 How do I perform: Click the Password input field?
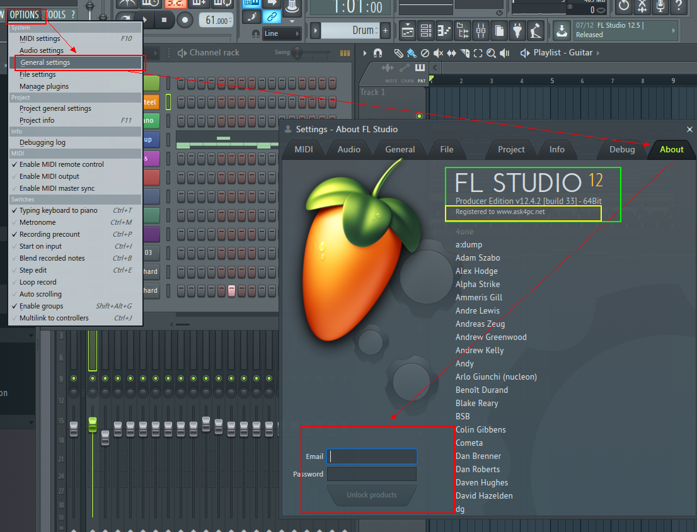(x=372, y=474)
